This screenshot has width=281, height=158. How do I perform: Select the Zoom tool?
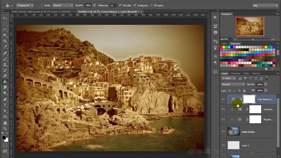(x=5, y=129)
